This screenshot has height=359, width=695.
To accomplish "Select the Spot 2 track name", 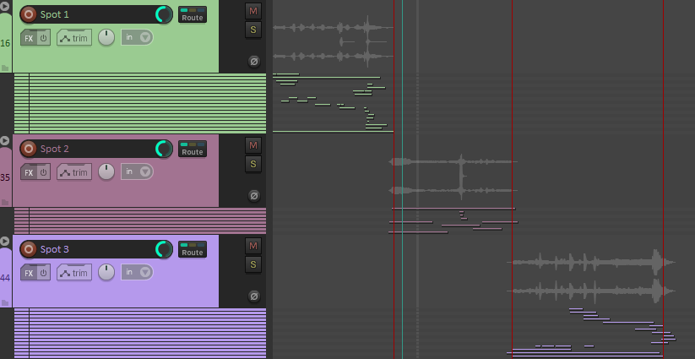I will click(x=55, y=149).
